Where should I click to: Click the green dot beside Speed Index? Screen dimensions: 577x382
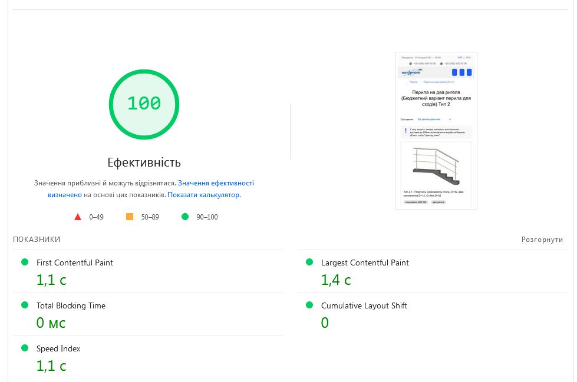point(25,348)
